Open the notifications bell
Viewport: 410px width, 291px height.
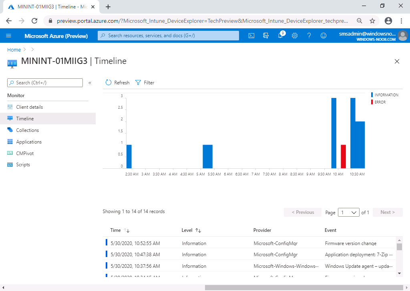tap(281, 35)
